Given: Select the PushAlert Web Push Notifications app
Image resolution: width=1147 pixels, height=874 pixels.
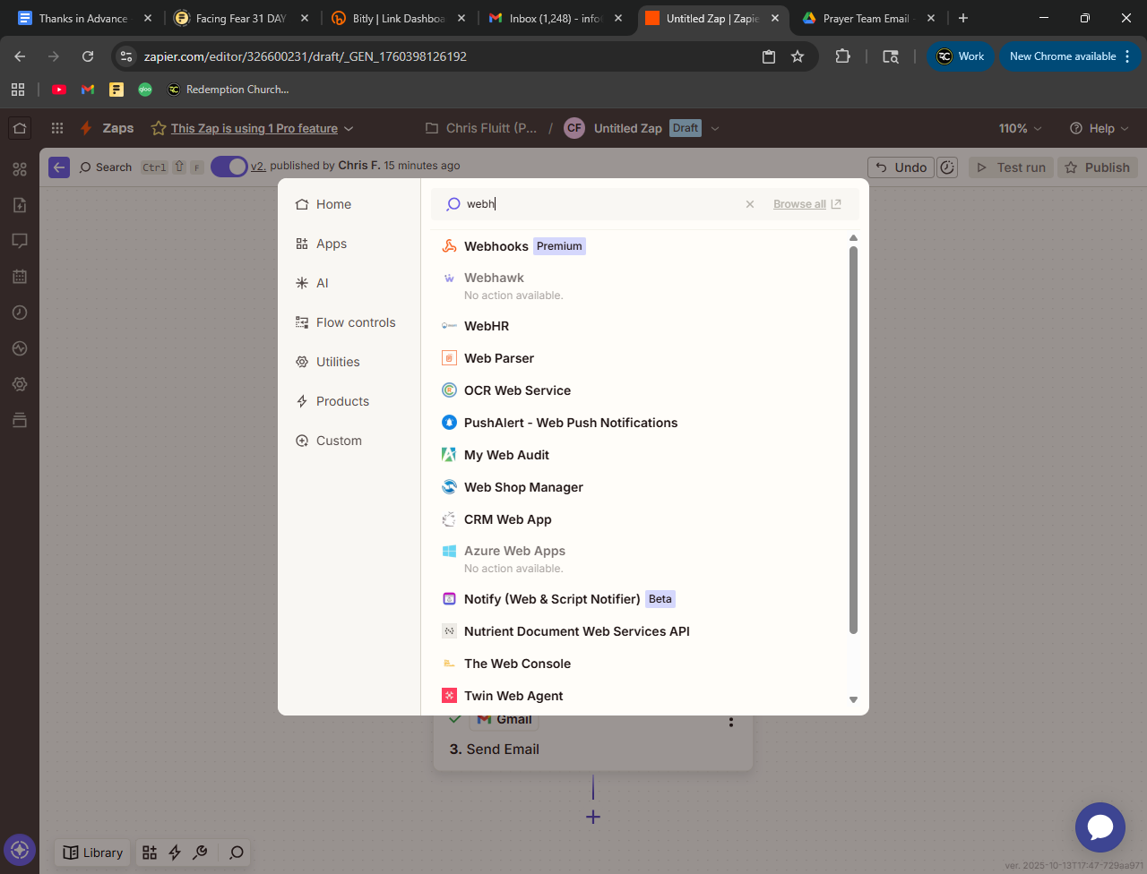Looking at the screenshot, I should click(570, 423).
